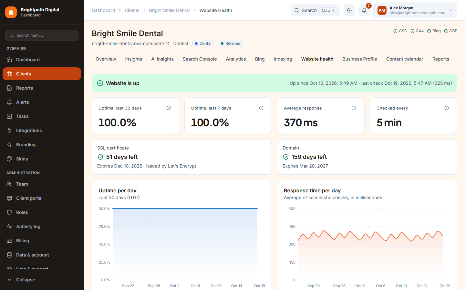Viewport: 465px width, 290px height.
Task: Switch to the Search Console tab
Action: point(200,59)
